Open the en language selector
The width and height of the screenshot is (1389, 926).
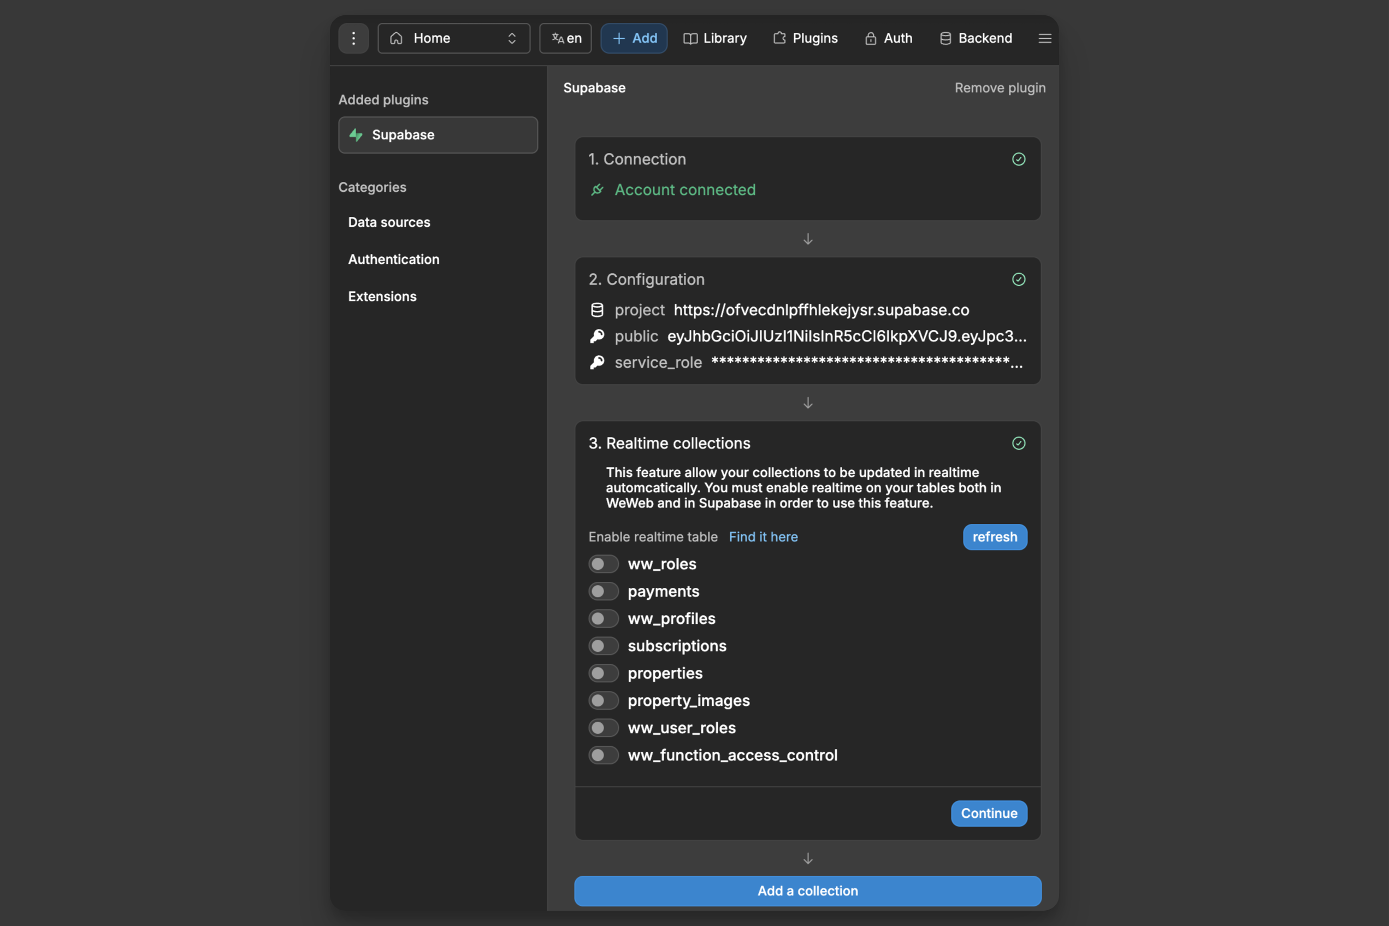[x=565, y=38]
